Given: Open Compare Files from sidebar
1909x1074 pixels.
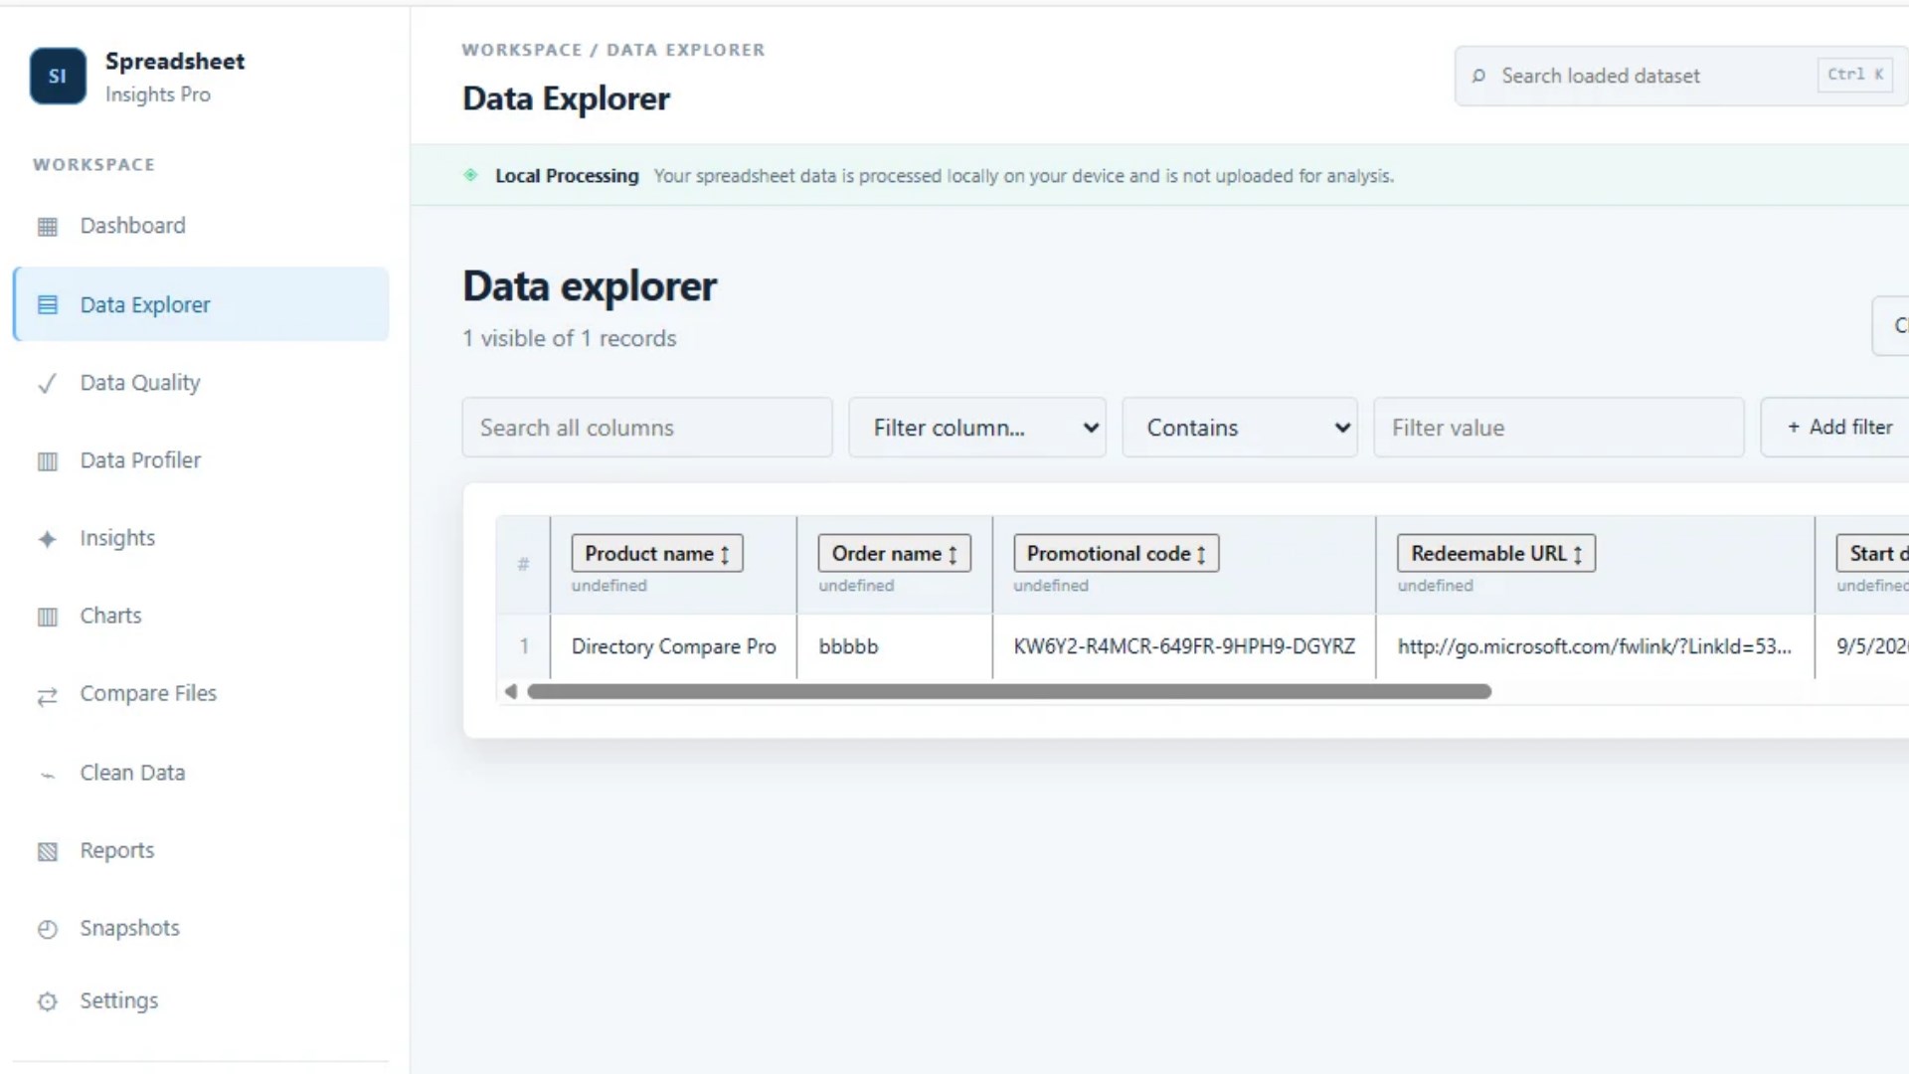Looking at the screenshot, I should point(201,693).
